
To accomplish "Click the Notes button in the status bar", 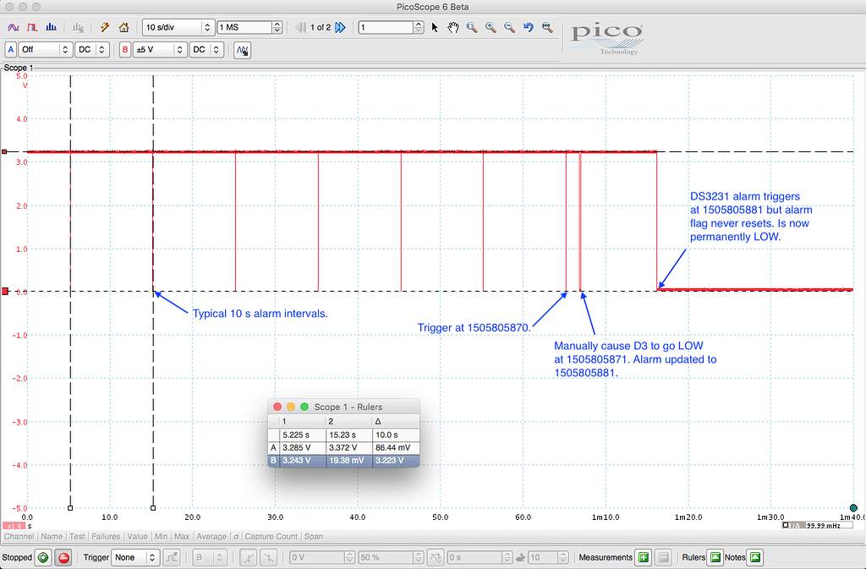I will [755, 558].
